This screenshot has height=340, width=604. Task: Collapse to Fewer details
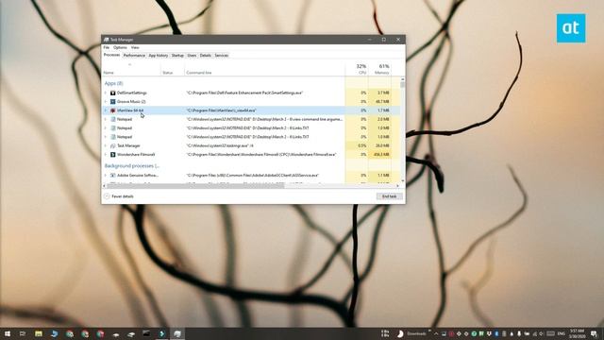pyautogui.click(x=119, y=196)
